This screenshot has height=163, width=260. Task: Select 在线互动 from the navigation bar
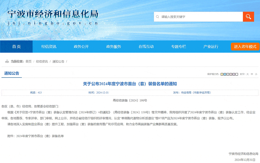(x=147, y=47)
